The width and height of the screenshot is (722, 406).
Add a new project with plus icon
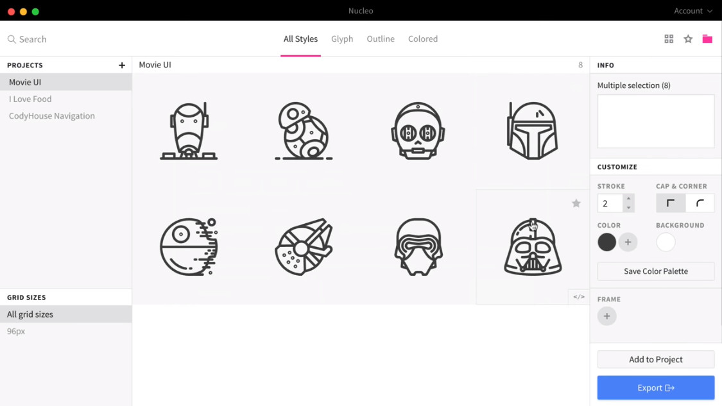coord(122,65)
